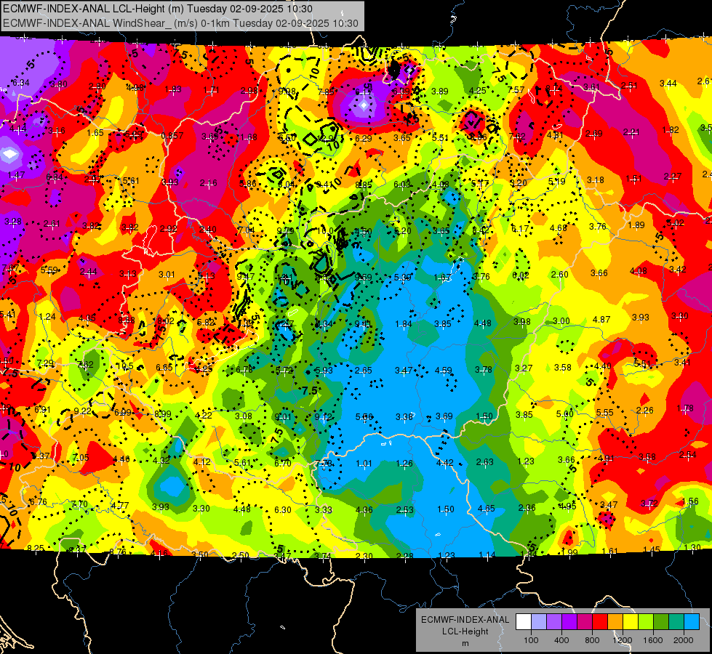Click the legend text ECMWF-INDEX-ANAL
The width and height of the screenshot is (712, 654).
pyautogui.click(x=465, y=620)
